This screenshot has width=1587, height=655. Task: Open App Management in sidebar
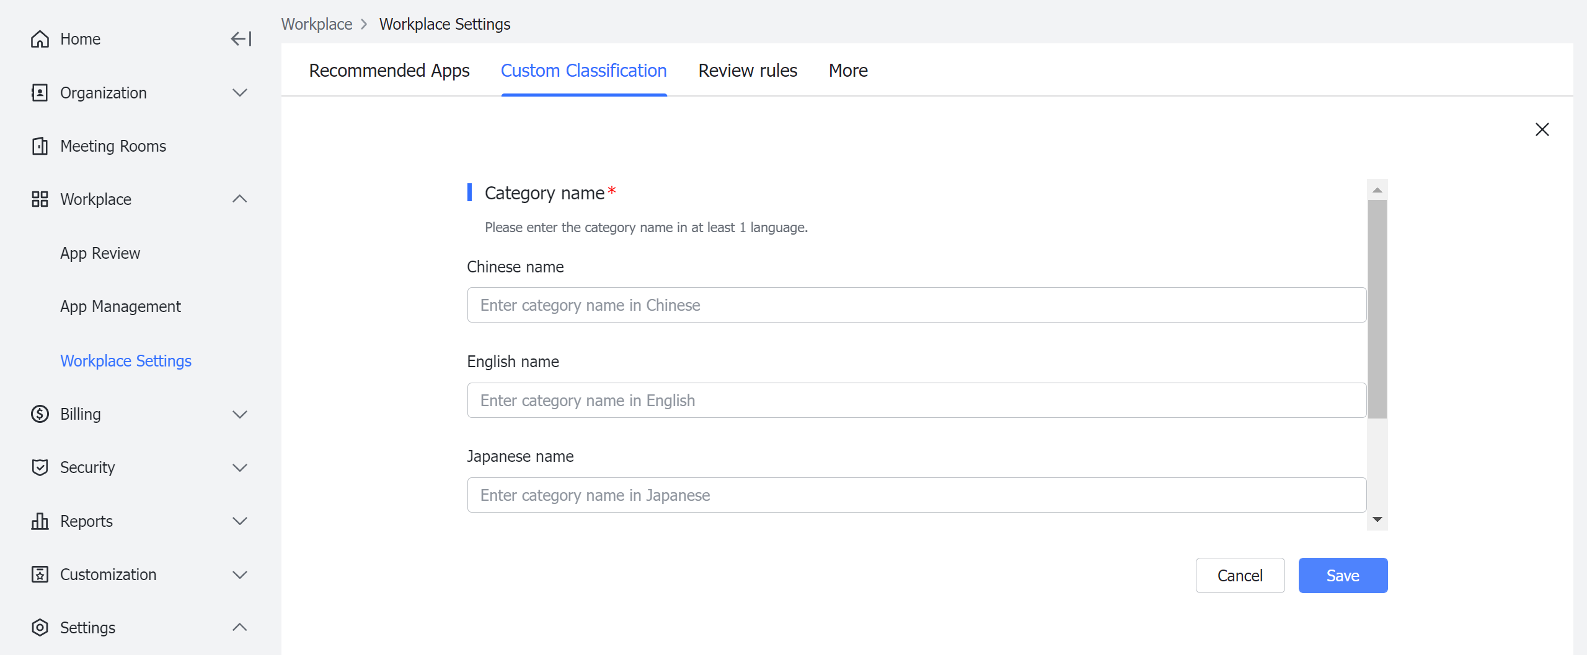click(x=121, y=306)
